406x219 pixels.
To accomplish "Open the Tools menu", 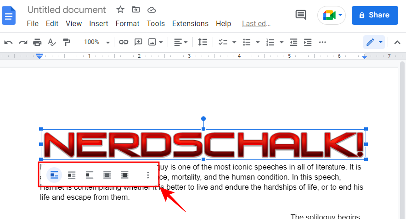I will (156, 23).
